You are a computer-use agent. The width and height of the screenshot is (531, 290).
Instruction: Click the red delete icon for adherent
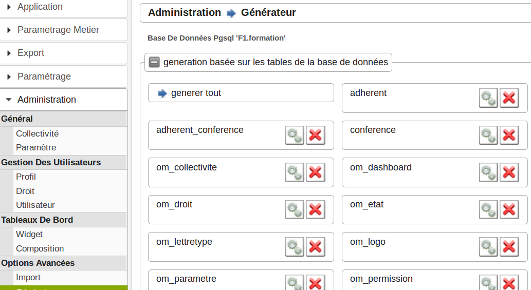click(509, 98)
